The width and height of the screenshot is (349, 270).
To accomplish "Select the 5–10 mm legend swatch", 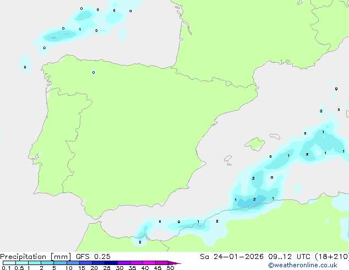I will point(60,263).
